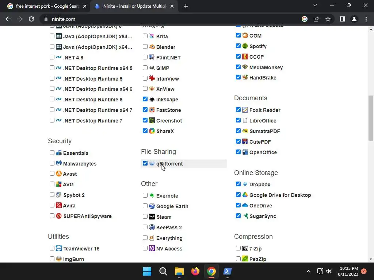
Task: Uncheck the Greenshot checkbox
Action: 145,120
